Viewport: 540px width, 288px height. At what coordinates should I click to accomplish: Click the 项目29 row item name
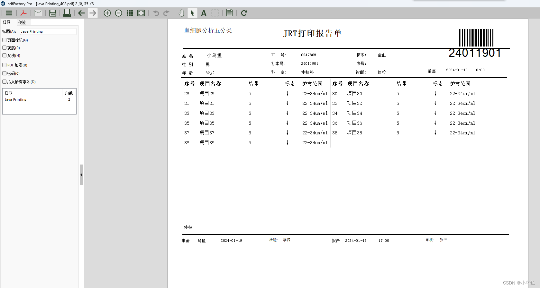click(207, 94)
